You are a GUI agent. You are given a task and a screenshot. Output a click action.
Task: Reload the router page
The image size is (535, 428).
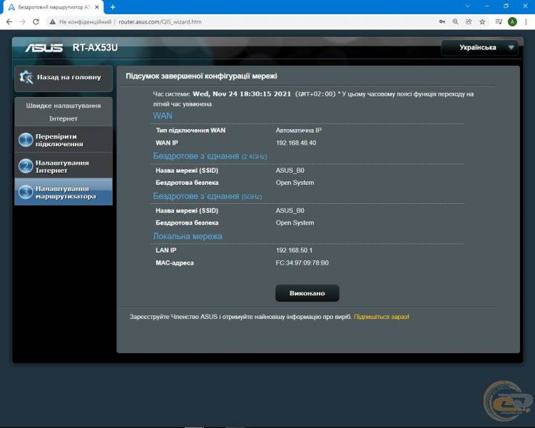tap(36, 22)
